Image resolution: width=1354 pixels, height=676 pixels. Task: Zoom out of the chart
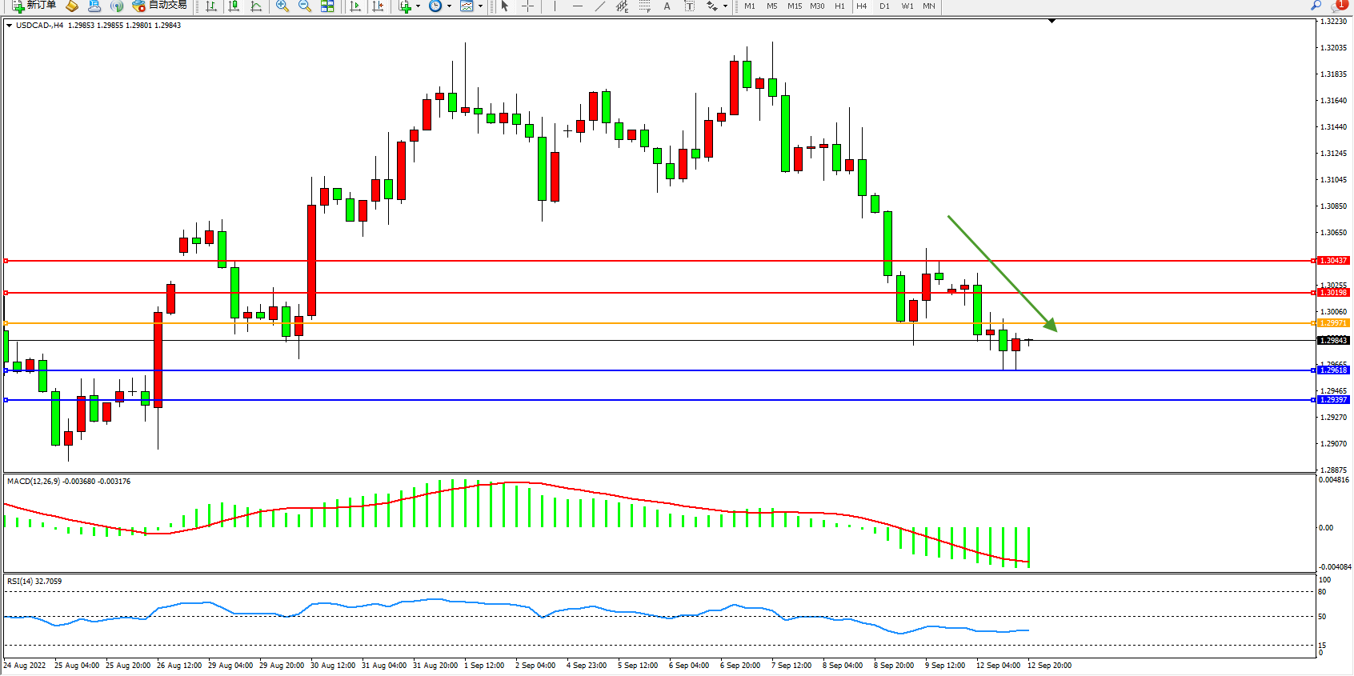(304, 6)
